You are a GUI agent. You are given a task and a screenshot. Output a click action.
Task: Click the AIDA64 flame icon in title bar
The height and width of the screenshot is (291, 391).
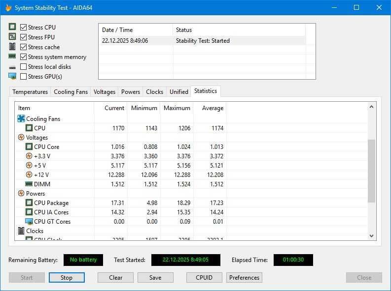(x=8, y=8)
